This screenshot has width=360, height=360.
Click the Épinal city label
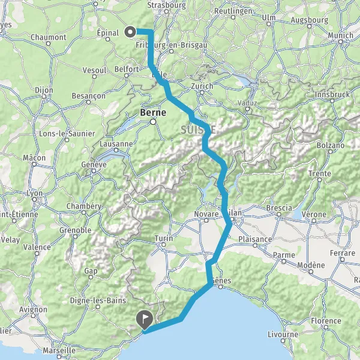[107, 33]
